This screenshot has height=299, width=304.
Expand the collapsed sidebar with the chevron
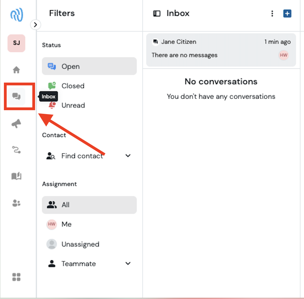[x=35, y=25]
